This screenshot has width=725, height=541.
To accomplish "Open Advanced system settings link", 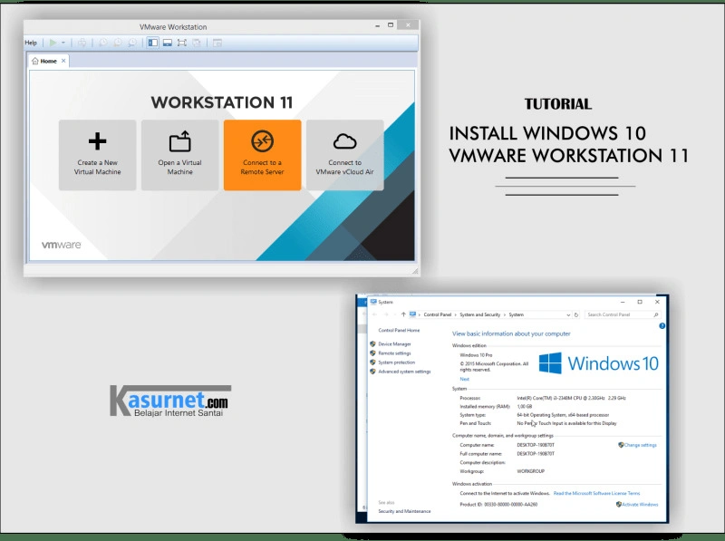I will [x=404, y=372].
